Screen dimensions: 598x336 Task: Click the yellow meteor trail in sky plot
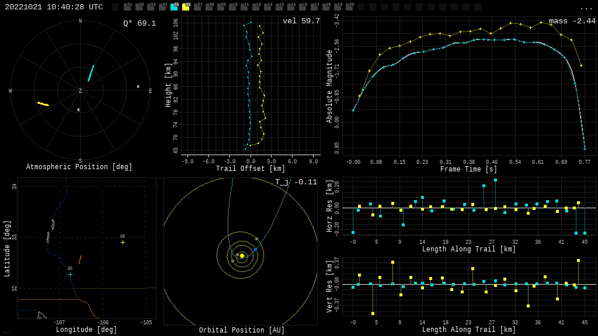pos(43,104)
